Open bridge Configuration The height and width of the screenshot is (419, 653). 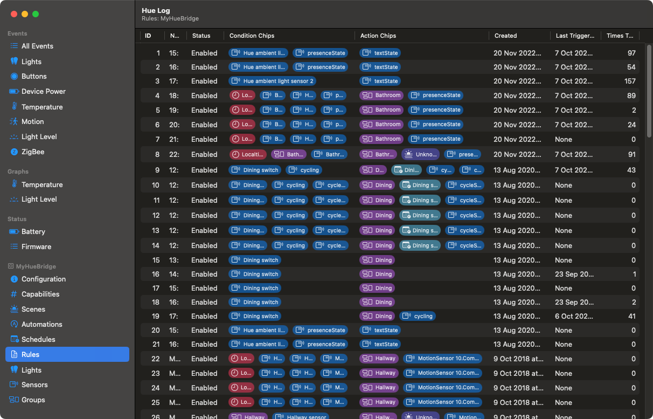pyautogui.click(x=43, y=279)
